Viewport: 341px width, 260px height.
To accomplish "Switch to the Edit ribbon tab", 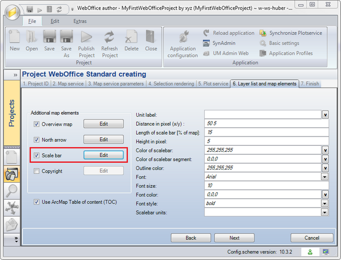I will [55, 21].
